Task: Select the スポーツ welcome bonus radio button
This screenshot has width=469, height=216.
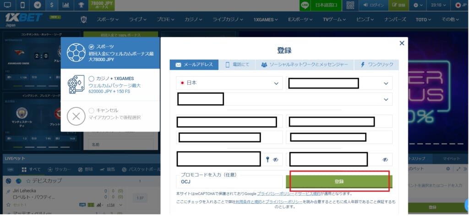Action: 92,47
